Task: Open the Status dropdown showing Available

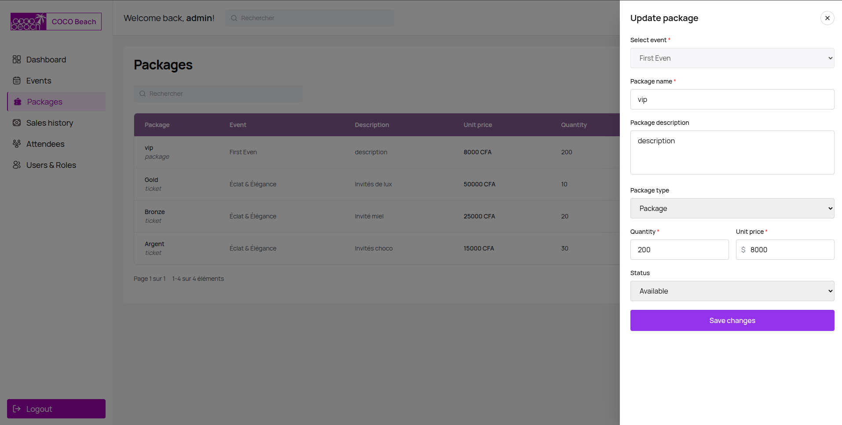Action: pyautogui.click(x=732, y=291)
